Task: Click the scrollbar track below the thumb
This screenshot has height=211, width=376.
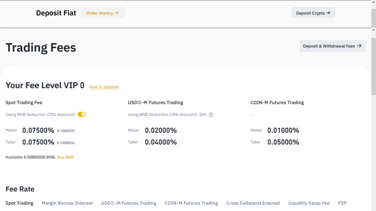Action: (373, 150)
